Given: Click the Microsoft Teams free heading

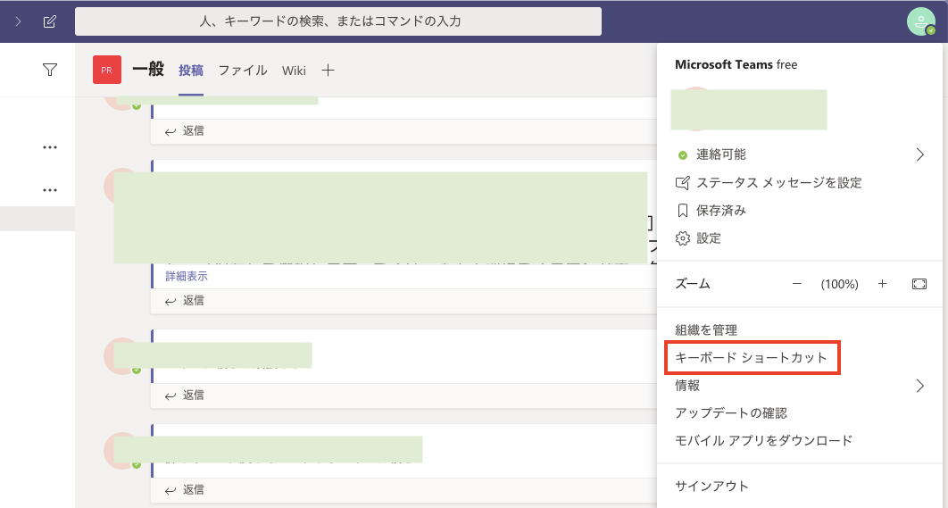Looking at the screenshot, I should click(x=736, y=64).
